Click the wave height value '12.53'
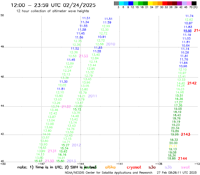The height and width of the screenshot is (175, 200). pos(72,56)
